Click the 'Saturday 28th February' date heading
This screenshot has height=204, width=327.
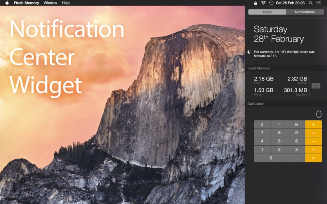pos(279,34)
